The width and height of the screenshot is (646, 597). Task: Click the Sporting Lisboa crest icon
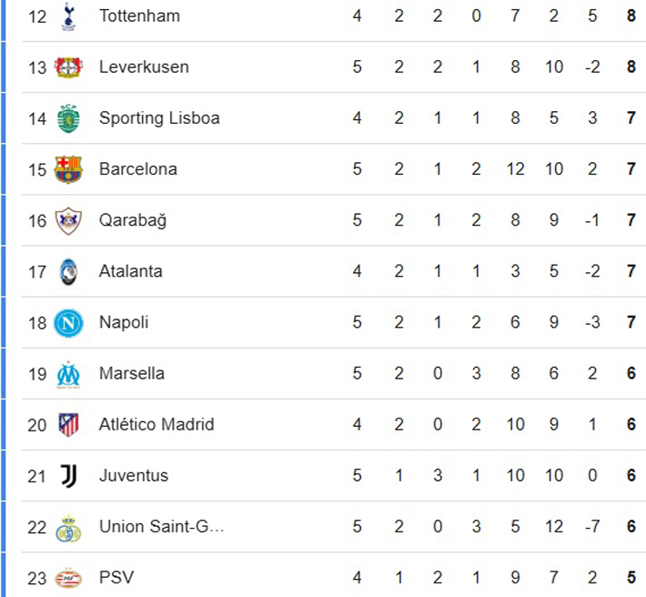(68, 118)
